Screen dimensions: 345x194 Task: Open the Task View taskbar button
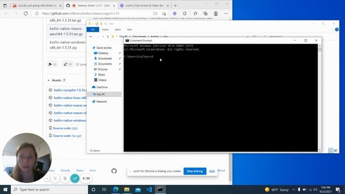[104, 189]
